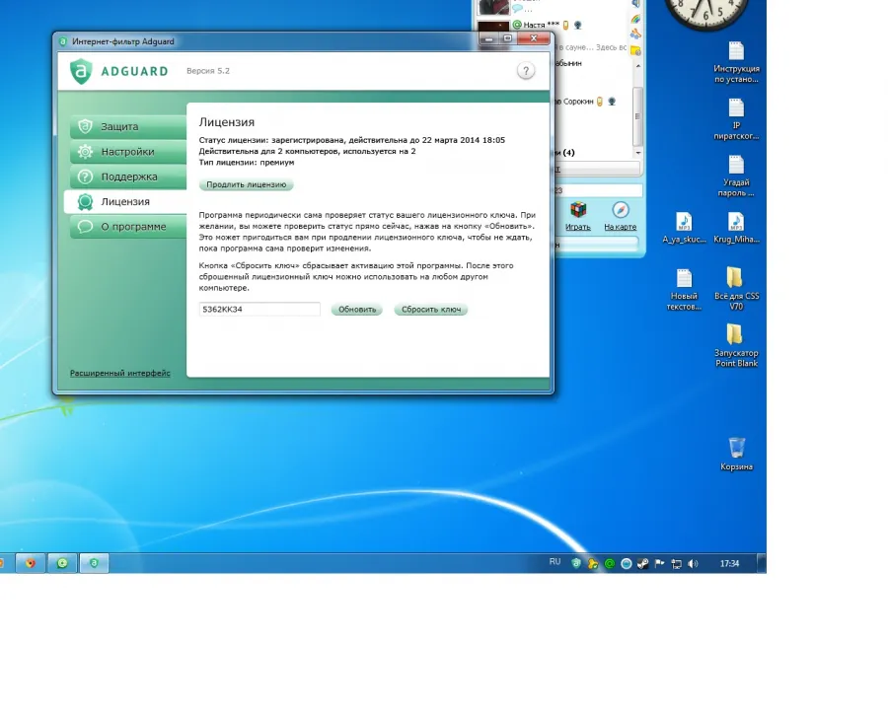
Task: Click the На карте link in the messenger window
Action: pyautogui.click(x=621, y=227)
